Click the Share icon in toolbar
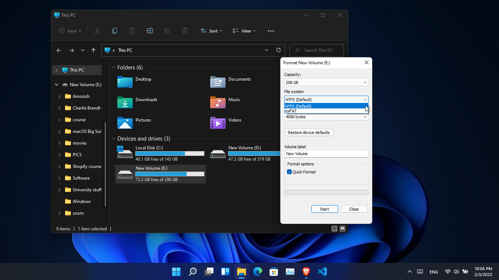 (x=167, y=31)
